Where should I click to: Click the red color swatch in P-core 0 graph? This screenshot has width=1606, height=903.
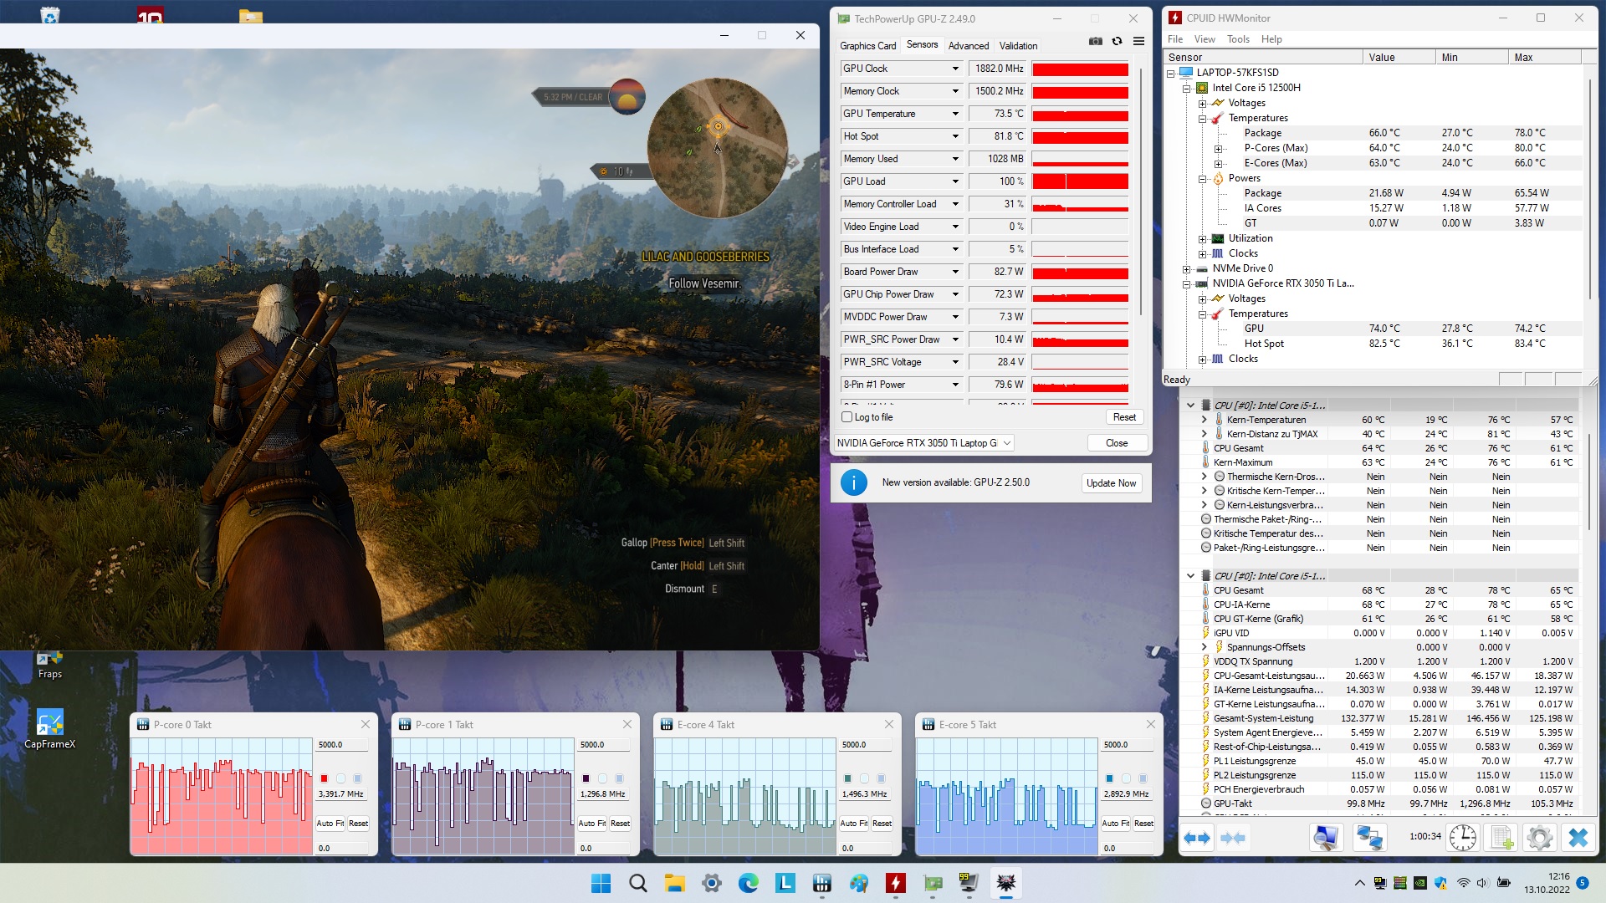pyautogui.click(x=325, y=778)
